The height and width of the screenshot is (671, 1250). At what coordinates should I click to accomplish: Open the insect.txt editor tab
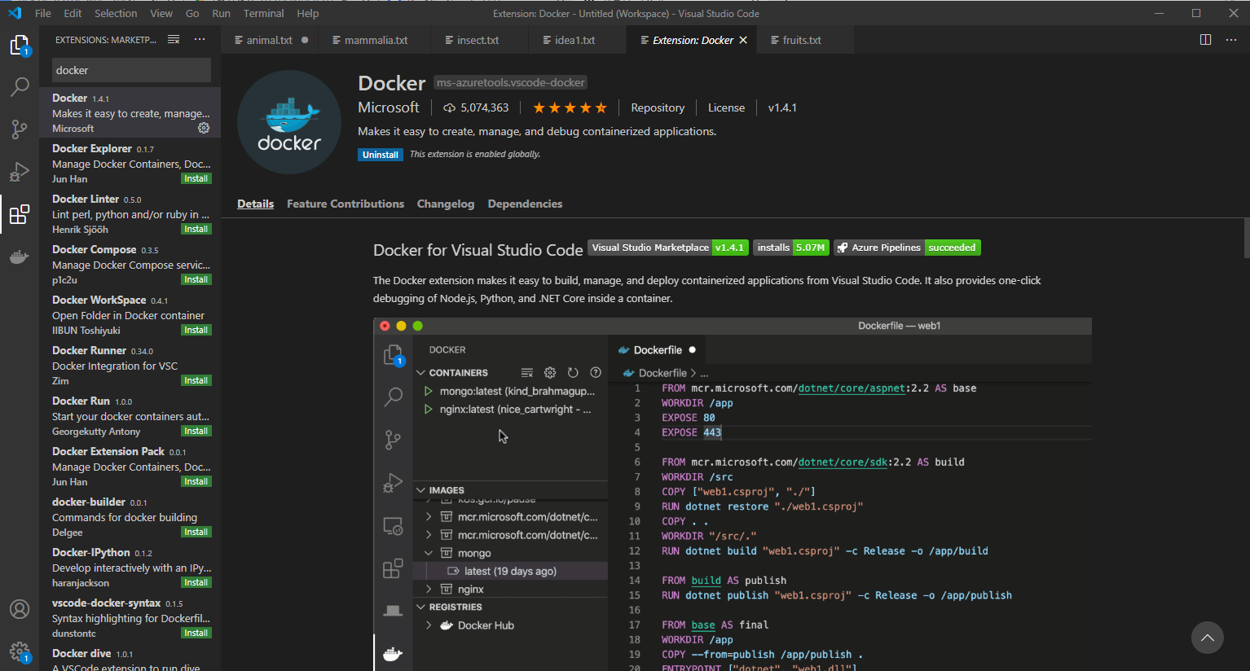tap(478, 40)
